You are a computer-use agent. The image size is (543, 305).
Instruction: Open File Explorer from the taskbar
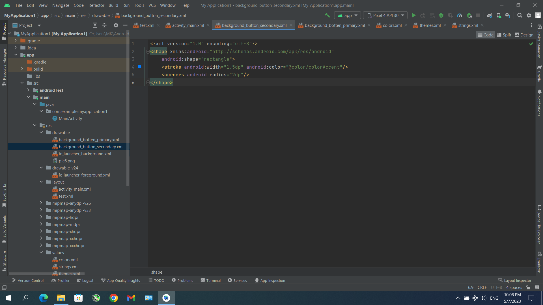click(x=61, y=298)
